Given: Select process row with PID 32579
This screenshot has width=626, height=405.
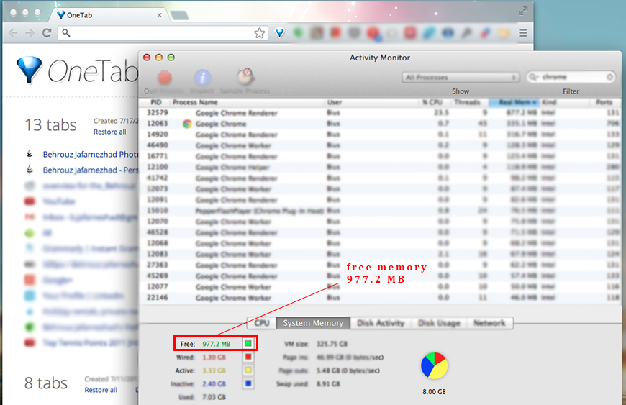Looking at the screenshot, I should (380, 113).
